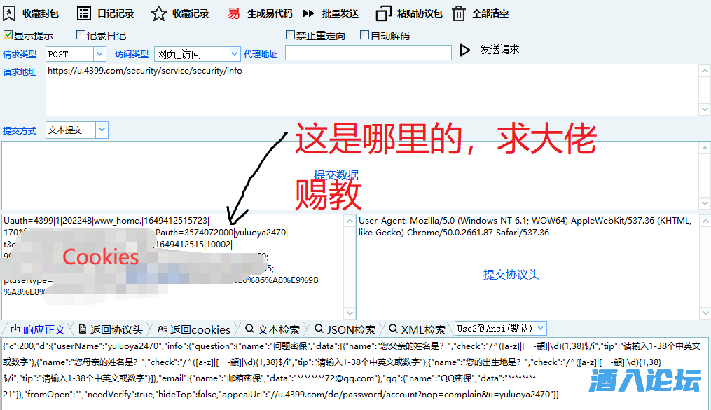
Task: Switch to the JSON检索 tab
Action: pyautogui.click(x=345, y=329)
